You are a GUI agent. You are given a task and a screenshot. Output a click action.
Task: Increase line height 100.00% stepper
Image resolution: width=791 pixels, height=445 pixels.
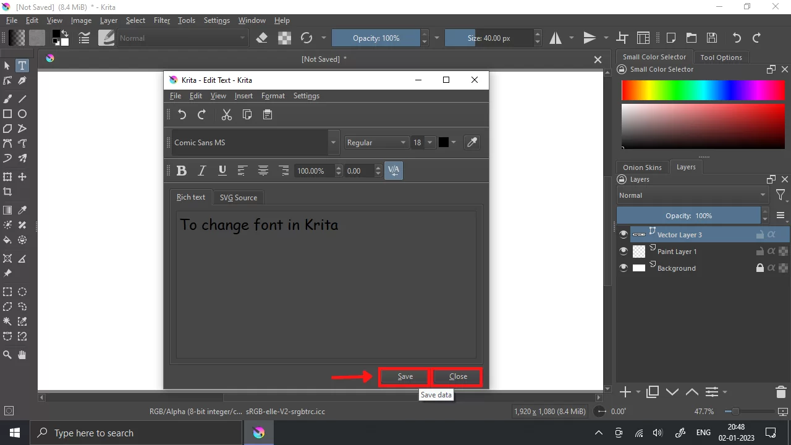[x=338, y=167]
